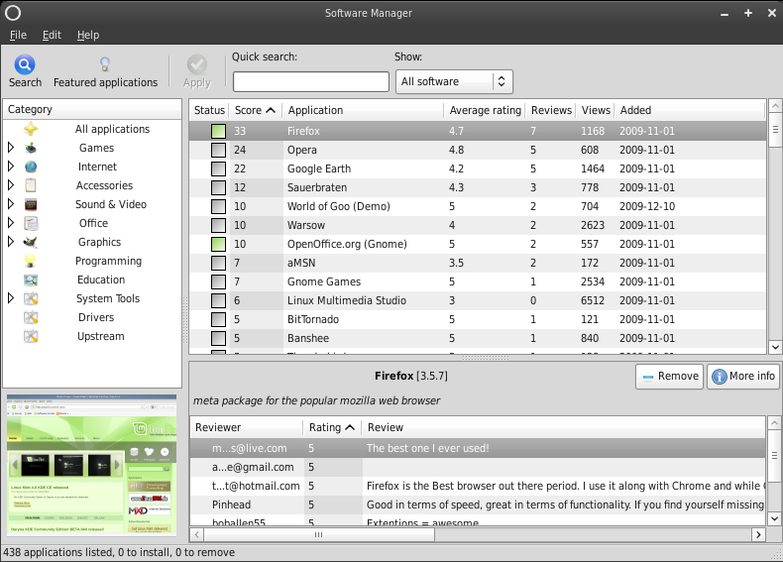This screenshot has height=562, width=783.
Task: Click the Remove button for Firefox
Action: click(669, 377)
